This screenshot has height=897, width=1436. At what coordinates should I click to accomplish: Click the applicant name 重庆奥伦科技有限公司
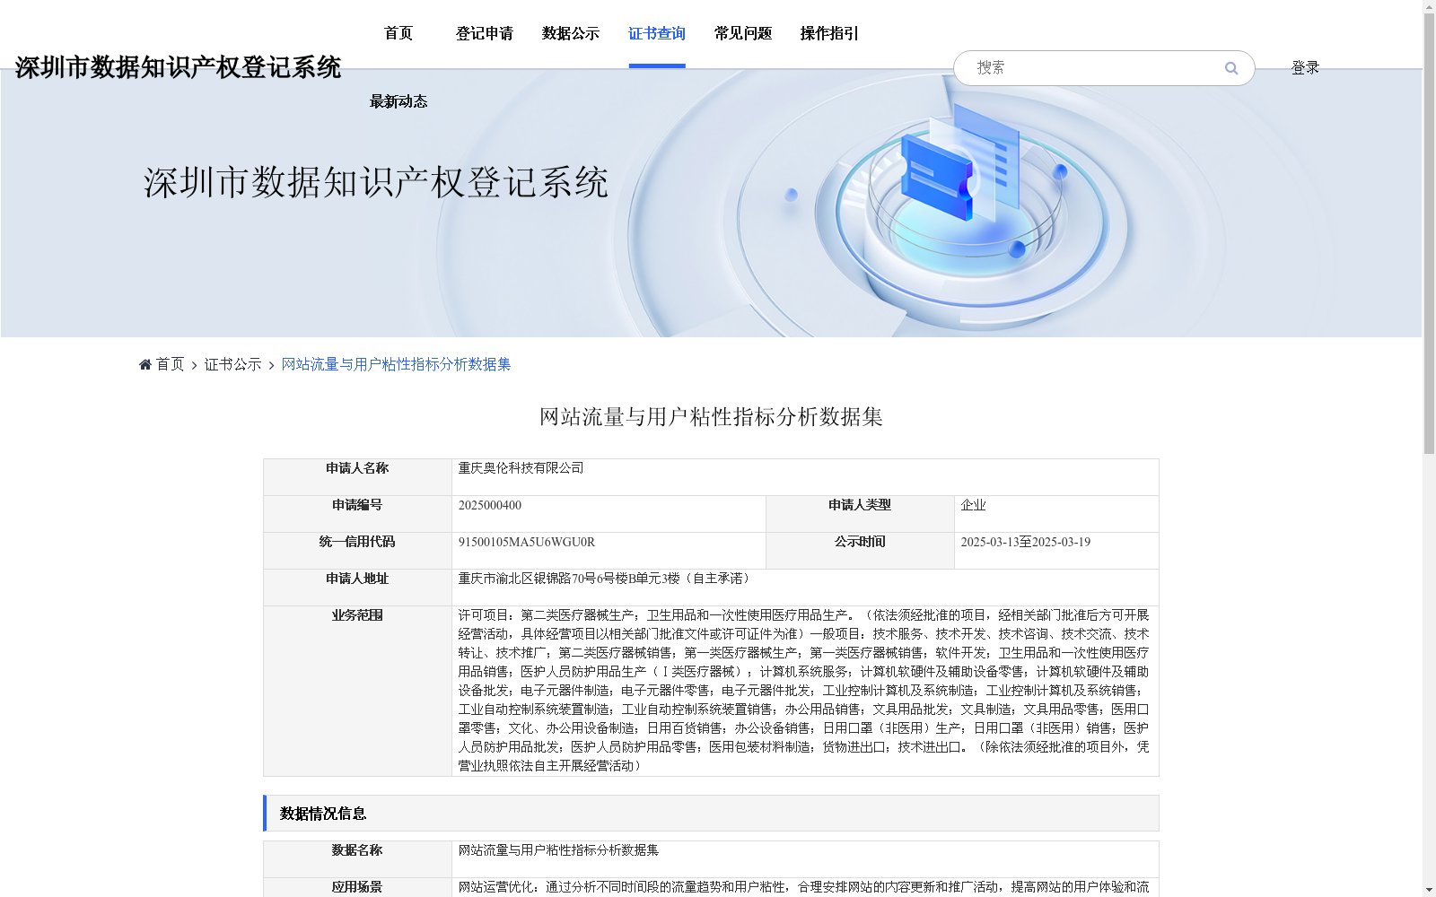tap(521, 468)
